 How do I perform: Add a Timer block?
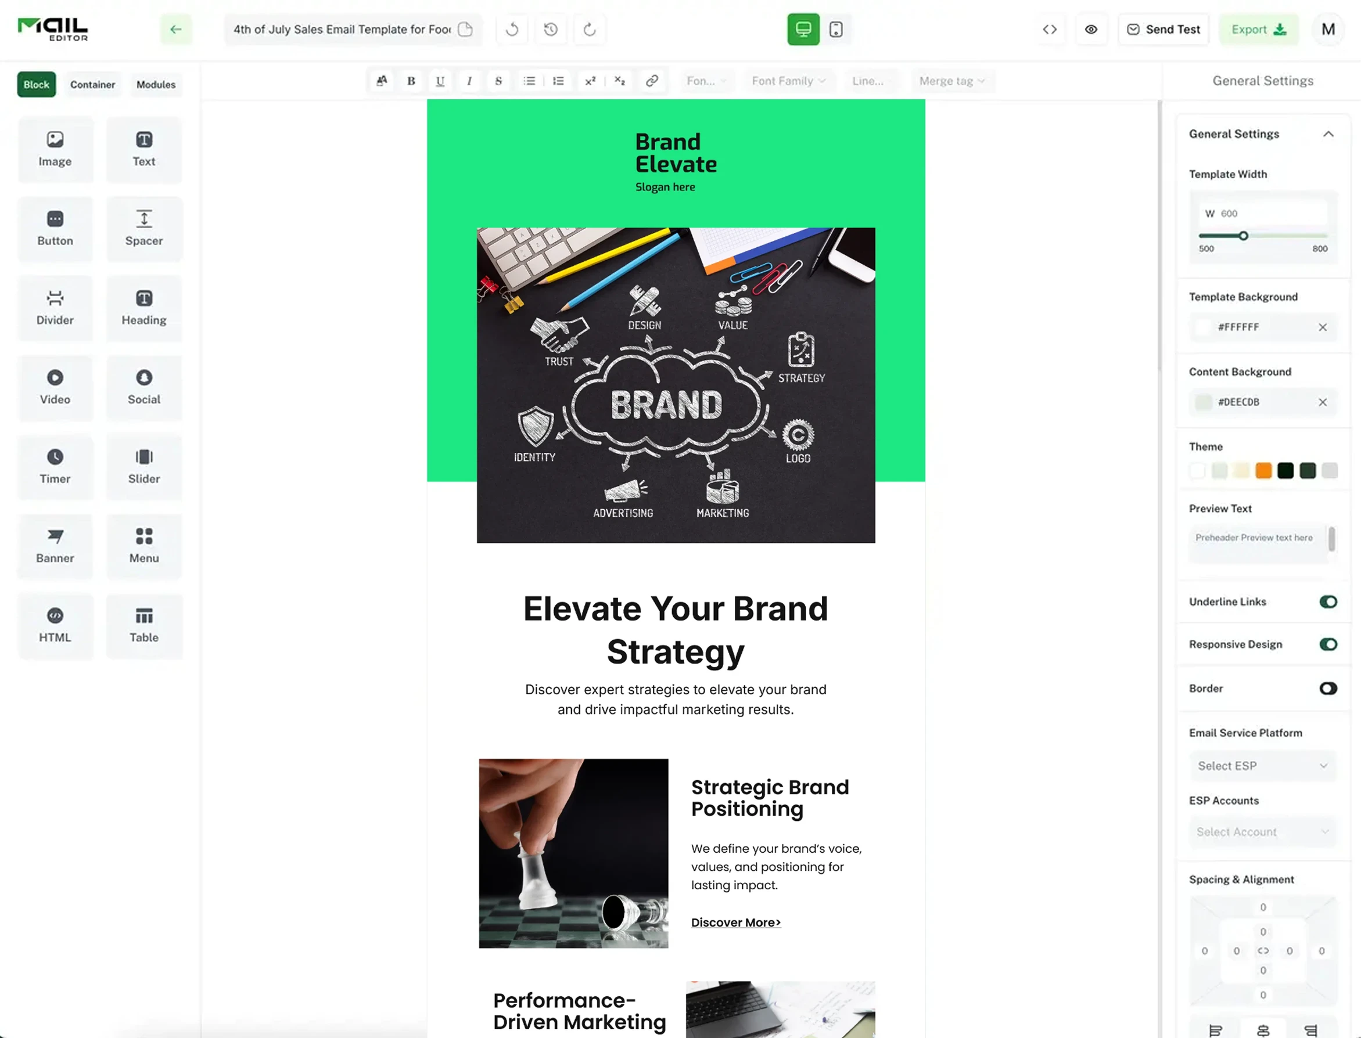click(x=55, y=467)
